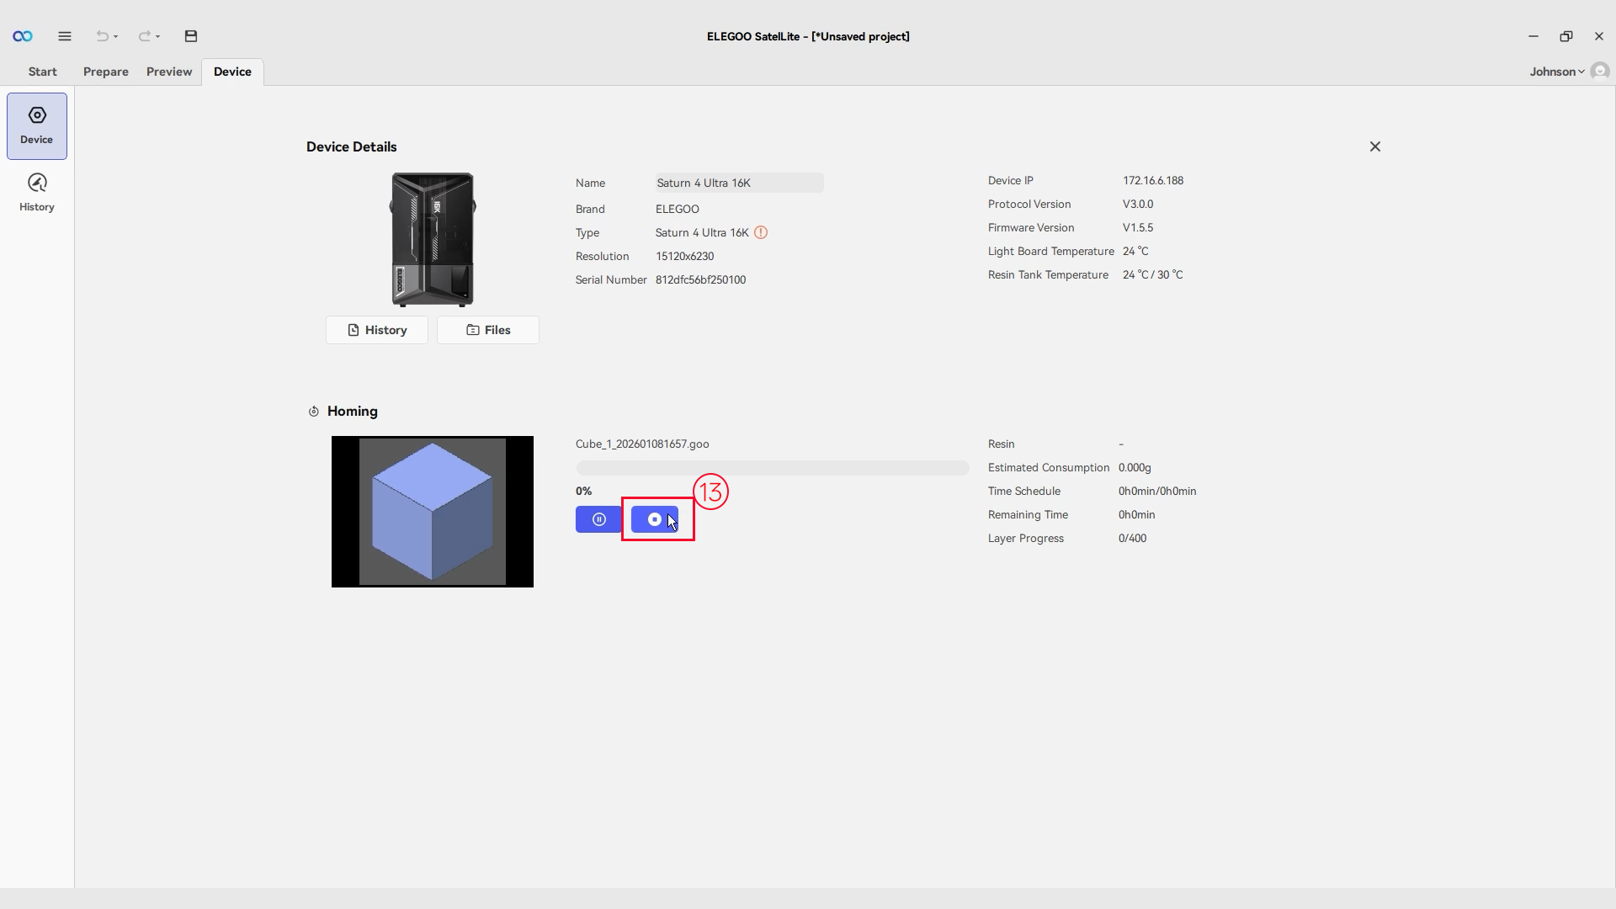Click the ELEGOO infinity logo icon

[23, 36]
